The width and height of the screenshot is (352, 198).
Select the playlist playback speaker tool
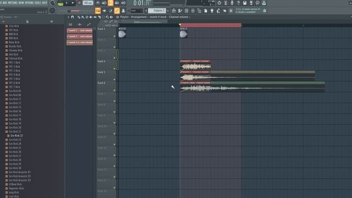[111, 17]
